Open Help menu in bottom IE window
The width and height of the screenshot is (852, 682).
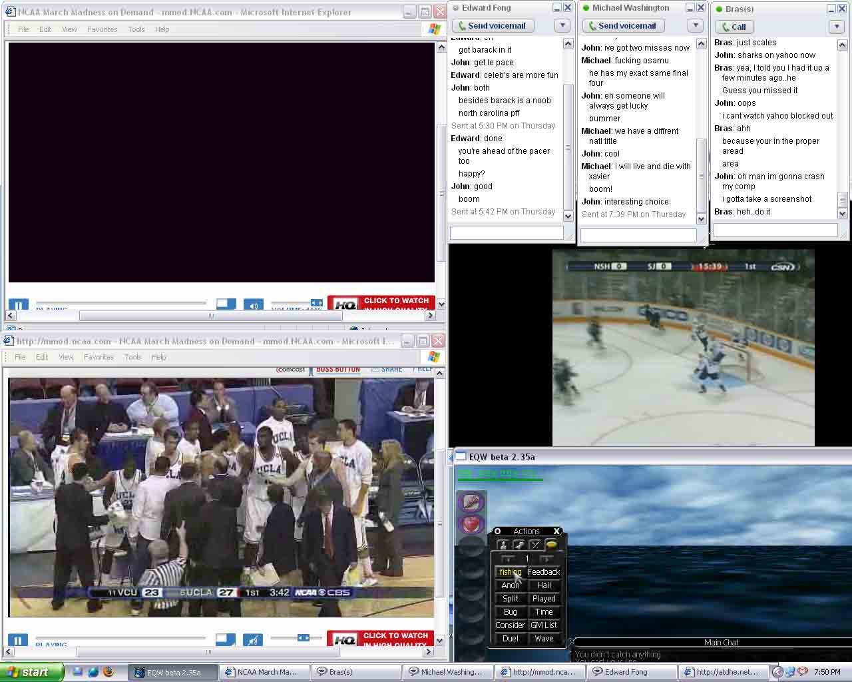point(158,357)
